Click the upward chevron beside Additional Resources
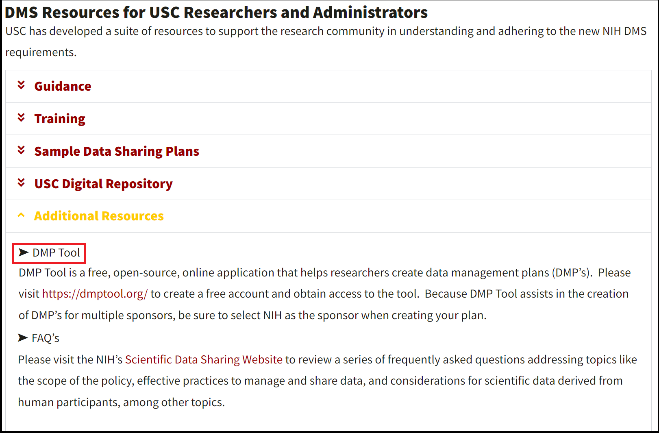This screenshot has height=433, width=659. [21, 215]
